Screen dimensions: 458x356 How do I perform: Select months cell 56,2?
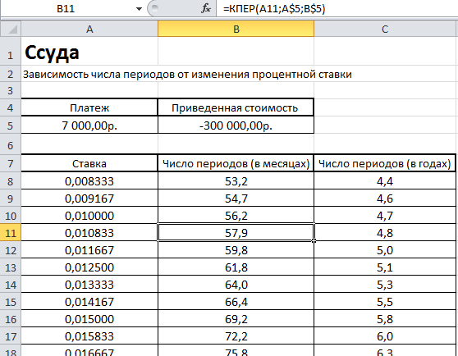click(236, 216)
